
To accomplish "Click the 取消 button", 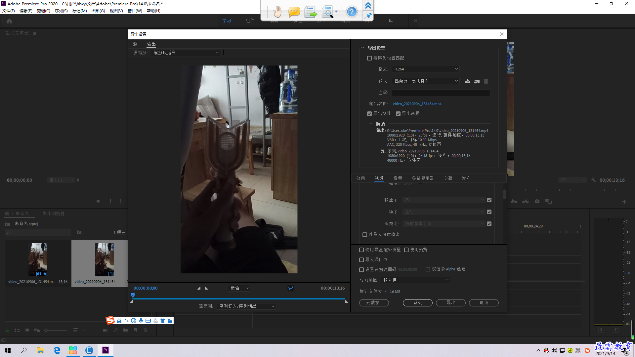I will pyautogui.click(x=484, y=303).
